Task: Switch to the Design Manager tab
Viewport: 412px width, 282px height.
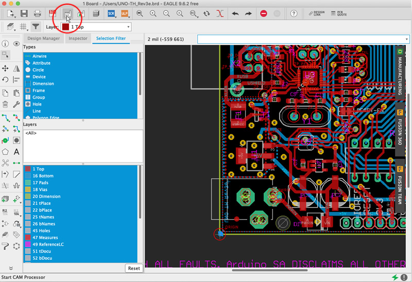Action: tap(44, 38)
